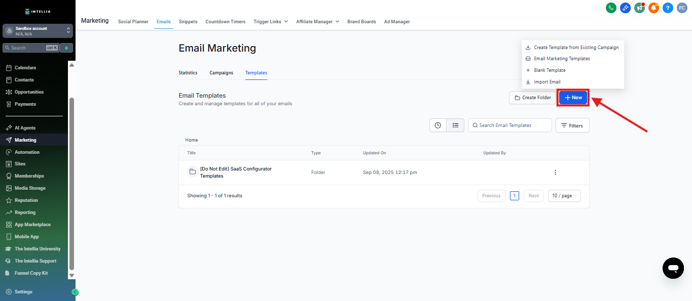Open the chat support widget bubble
The image size is (692, 301).
(673, 268)
